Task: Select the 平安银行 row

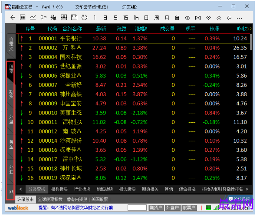Action: [x=134, y=39]
